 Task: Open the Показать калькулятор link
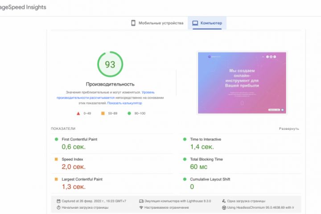(124, 103)
